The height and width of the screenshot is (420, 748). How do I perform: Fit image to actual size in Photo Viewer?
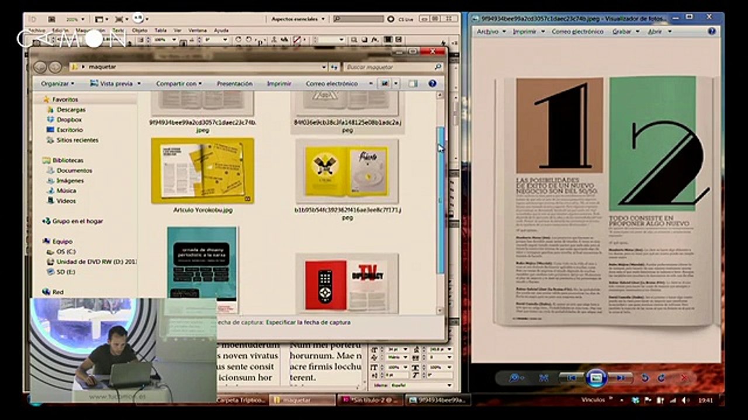coord(543,377)
